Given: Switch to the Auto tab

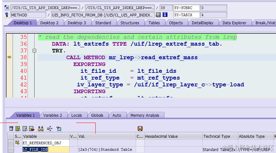Looking at the screenshot, I should click(x=117, y=115).
